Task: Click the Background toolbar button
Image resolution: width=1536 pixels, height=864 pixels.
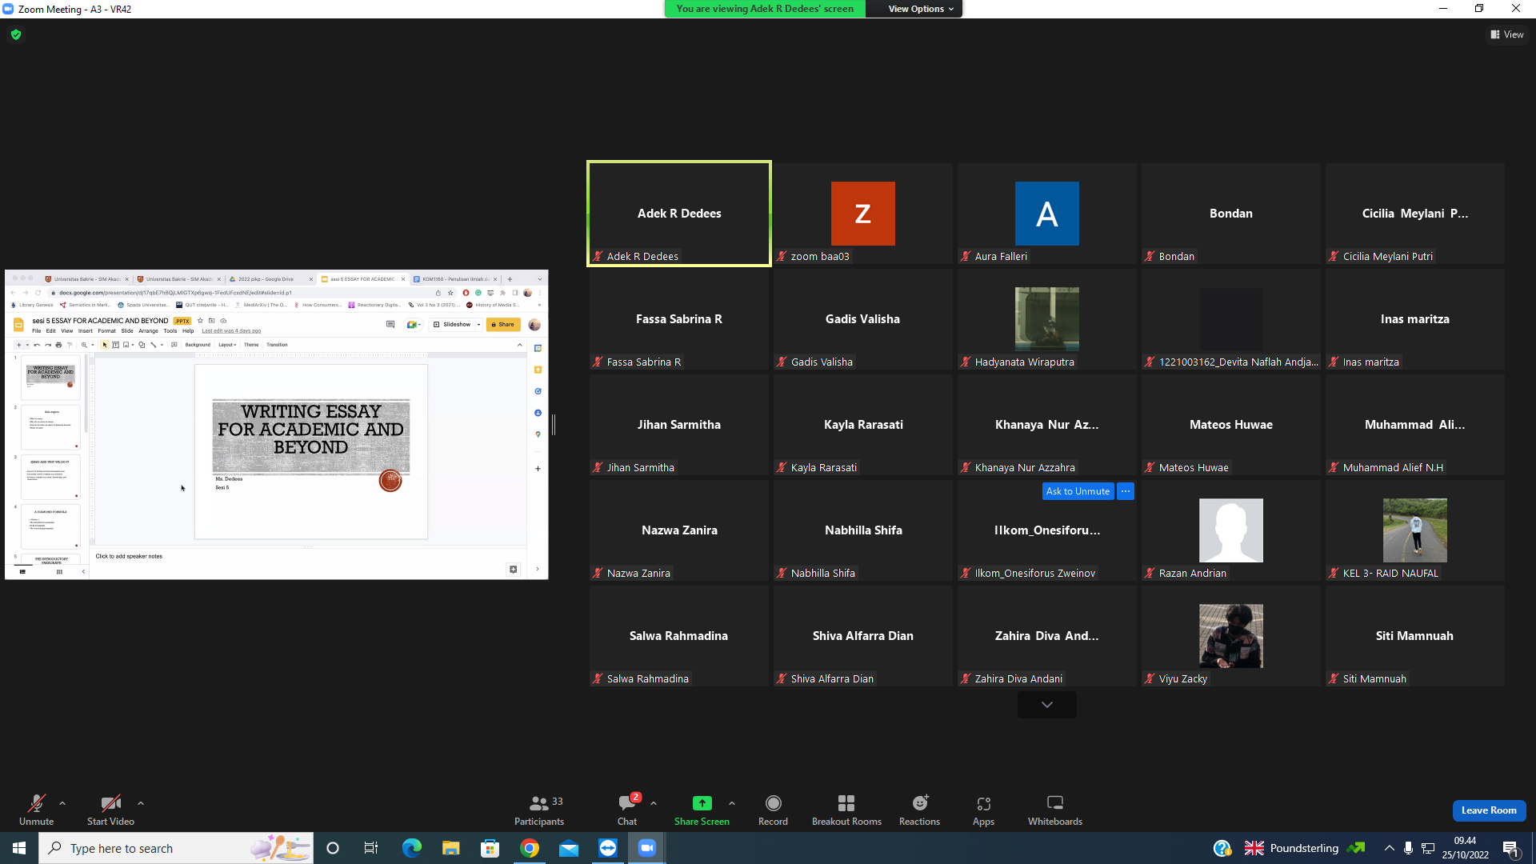Action: pyautogui.click(x=198, y=345)
